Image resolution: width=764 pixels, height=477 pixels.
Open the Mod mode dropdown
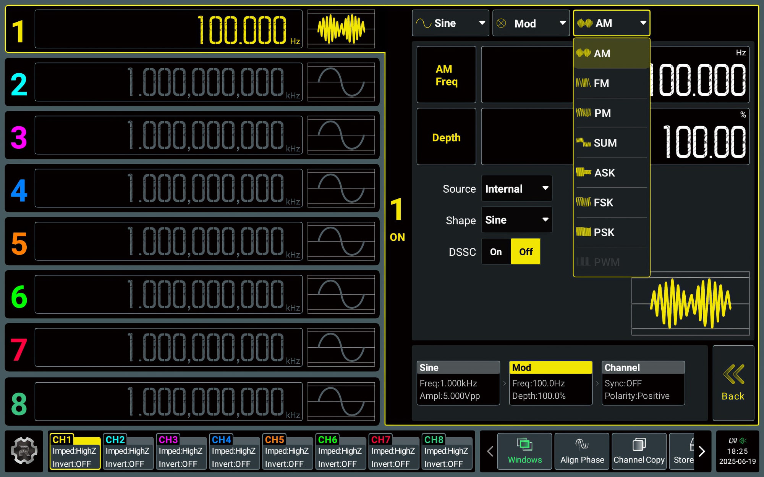click(x=531, y=23)
